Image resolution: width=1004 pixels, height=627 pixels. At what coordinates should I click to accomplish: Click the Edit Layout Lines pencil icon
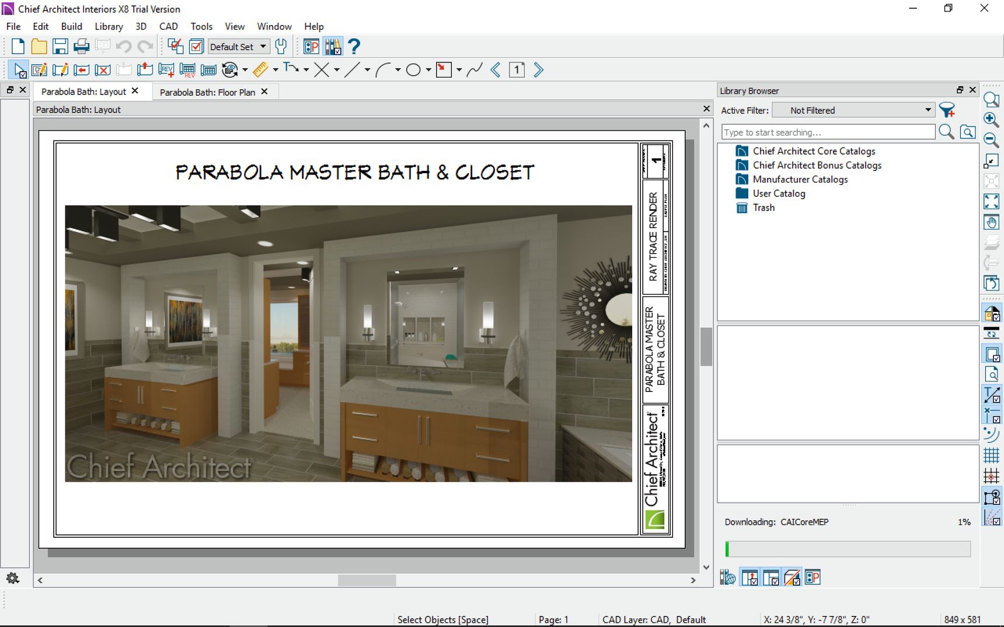tap(60, 70)
